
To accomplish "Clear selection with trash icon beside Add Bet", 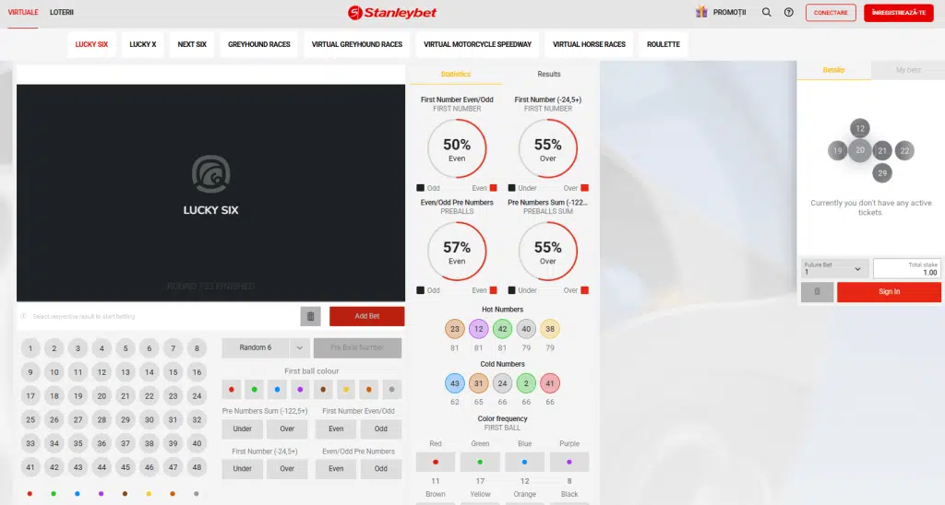I will [310, 316].
